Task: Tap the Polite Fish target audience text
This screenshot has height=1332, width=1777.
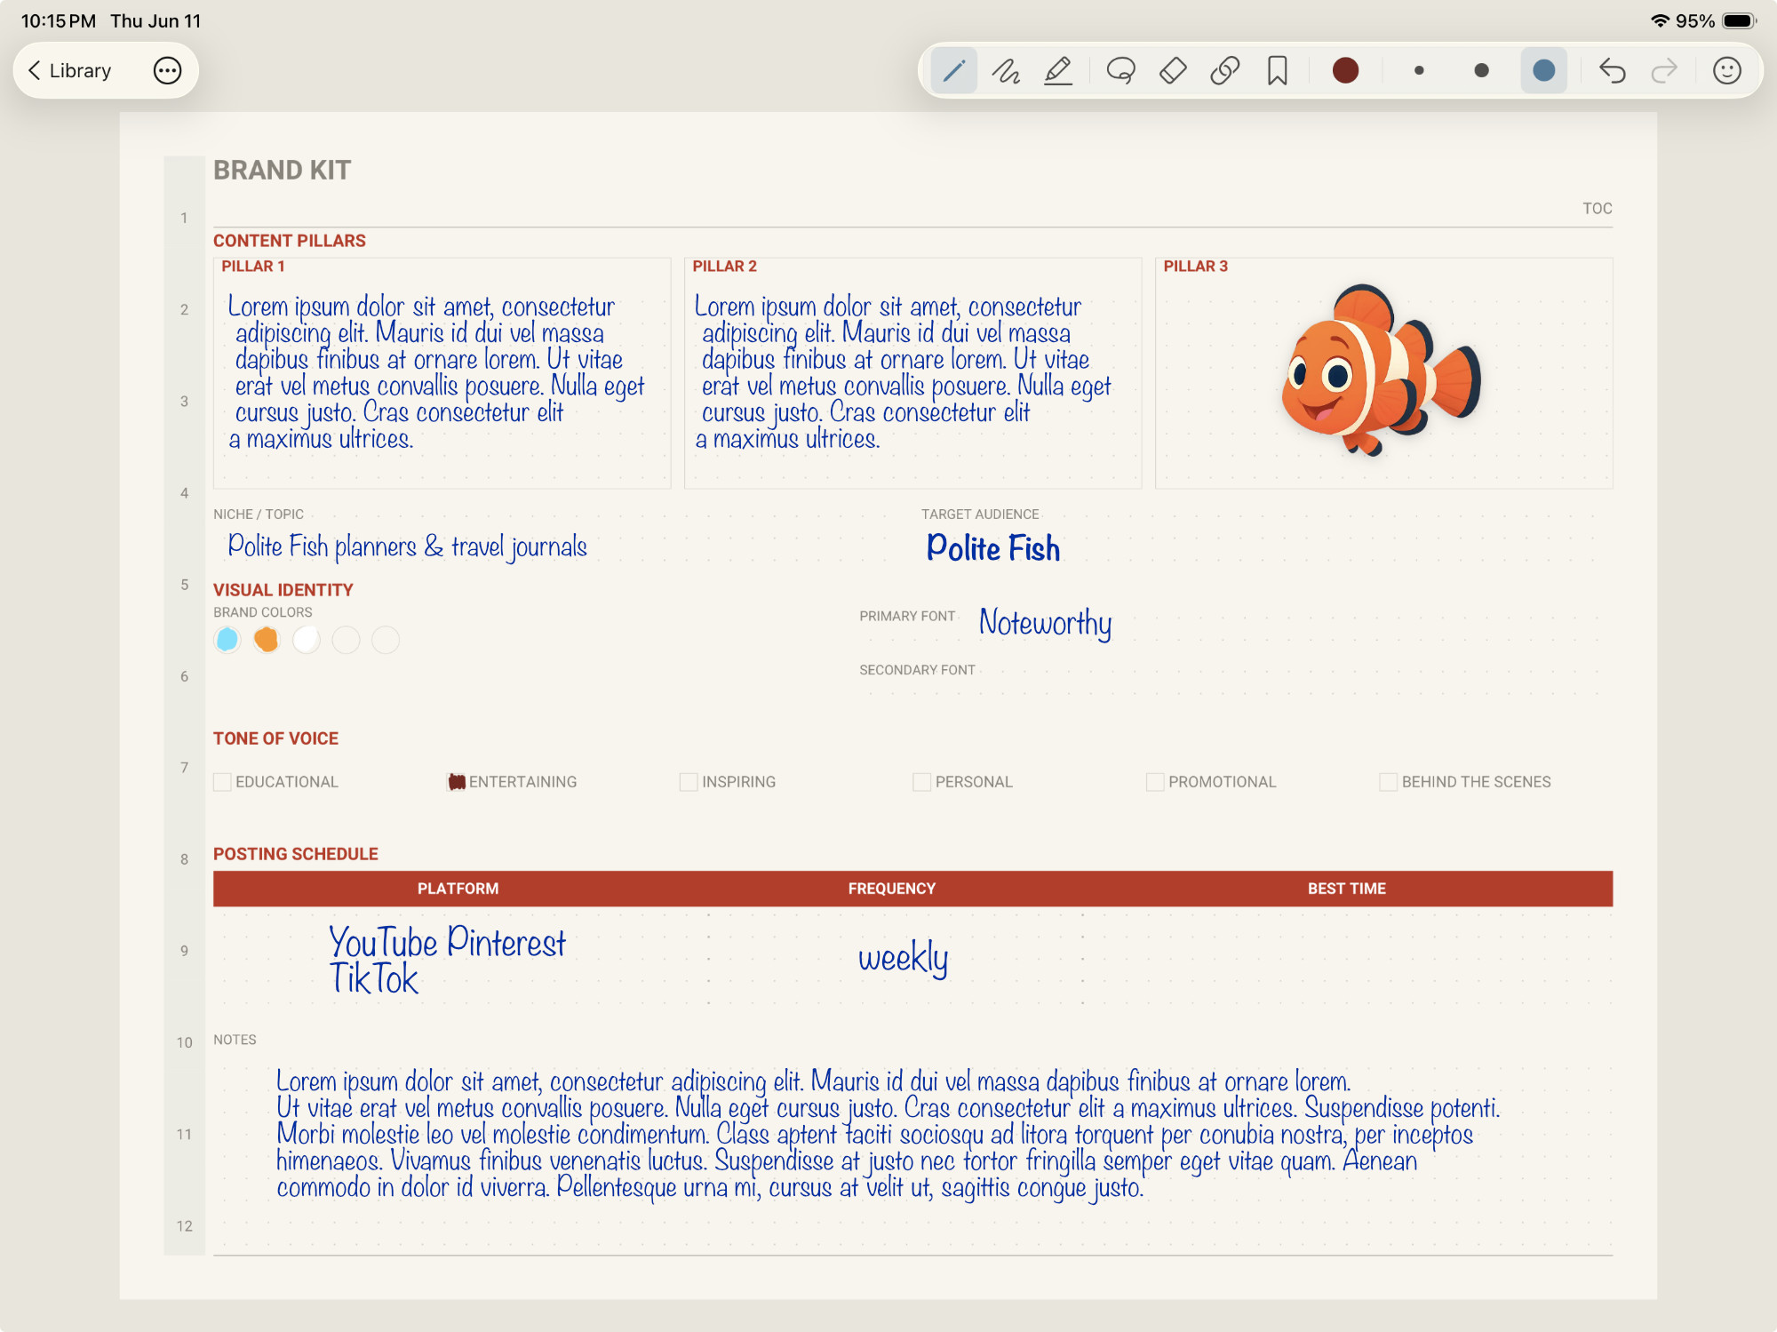Action: pos(993,548)
